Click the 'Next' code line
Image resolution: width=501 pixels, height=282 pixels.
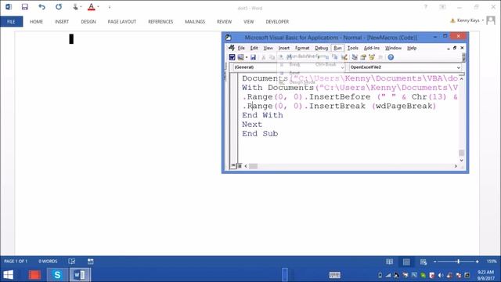252,125
